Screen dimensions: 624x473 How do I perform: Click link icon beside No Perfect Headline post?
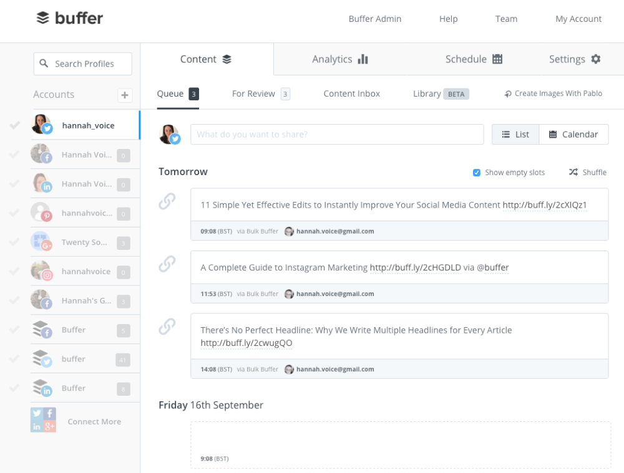[x=167, y=327]
